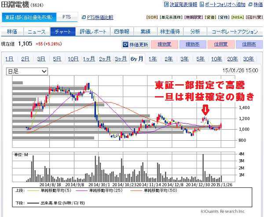
Task: Click the portfolio add icon
Action: tap(202, 4)
